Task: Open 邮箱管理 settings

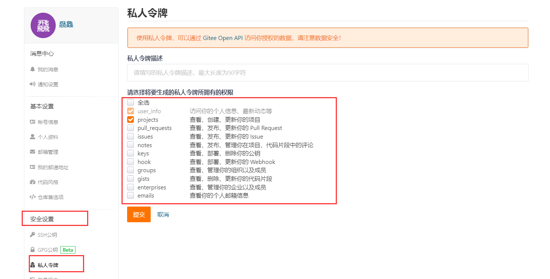Action: pyautogui.click(x=48, y=152)
